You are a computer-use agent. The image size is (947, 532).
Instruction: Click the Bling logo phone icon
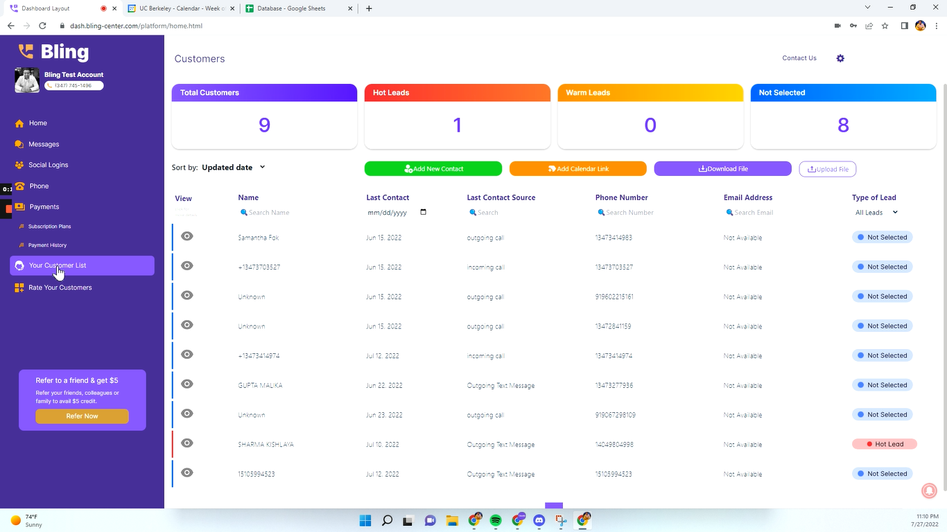[26, 51]
